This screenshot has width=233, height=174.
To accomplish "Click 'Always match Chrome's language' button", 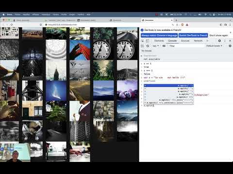I will pyautogui.click(x=159, y=35).
